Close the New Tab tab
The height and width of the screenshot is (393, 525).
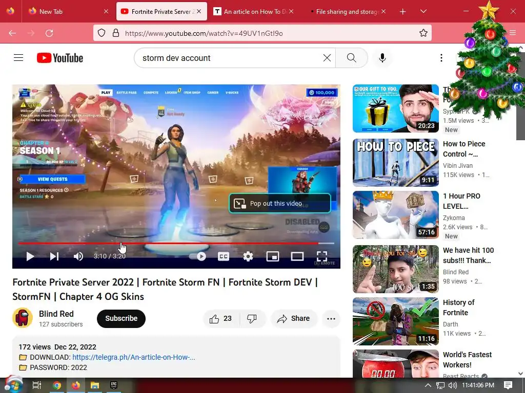tap(106, 11)
